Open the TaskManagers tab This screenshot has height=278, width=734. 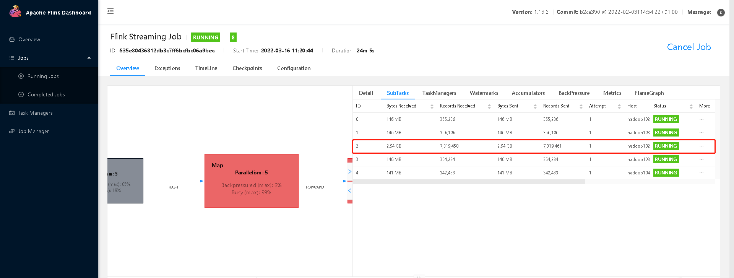pyautogui.click(x=439, y=93)
